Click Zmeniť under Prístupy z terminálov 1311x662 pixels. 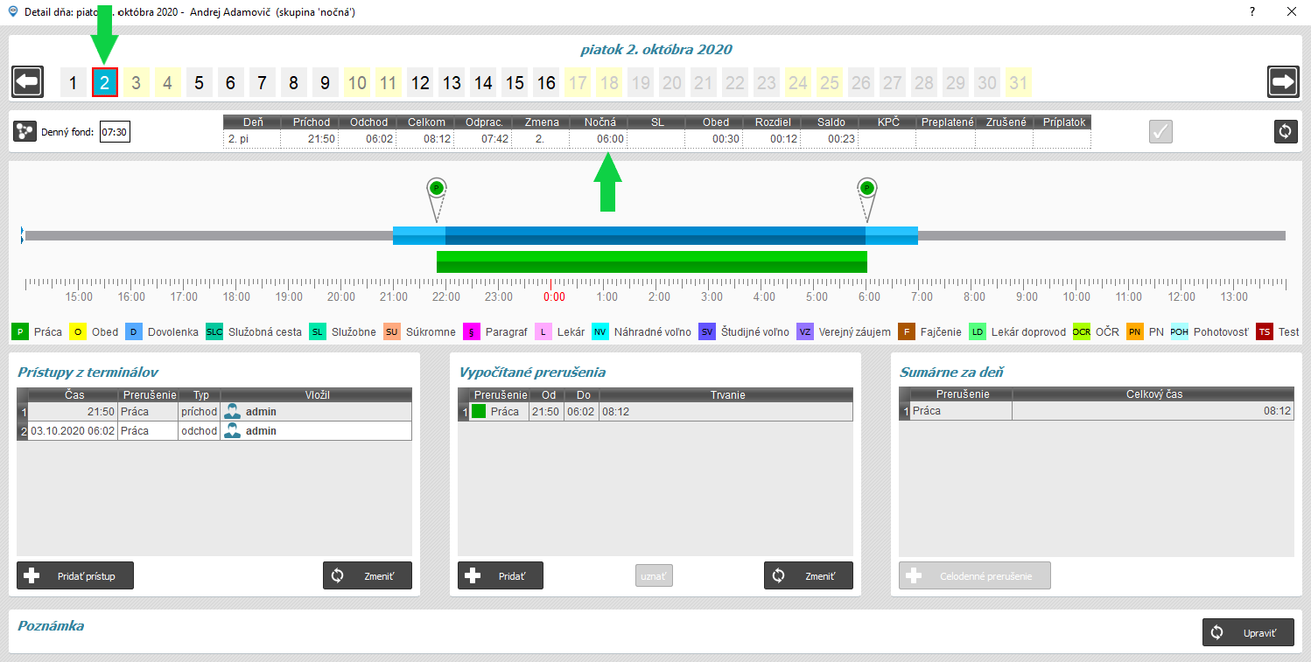368,575
